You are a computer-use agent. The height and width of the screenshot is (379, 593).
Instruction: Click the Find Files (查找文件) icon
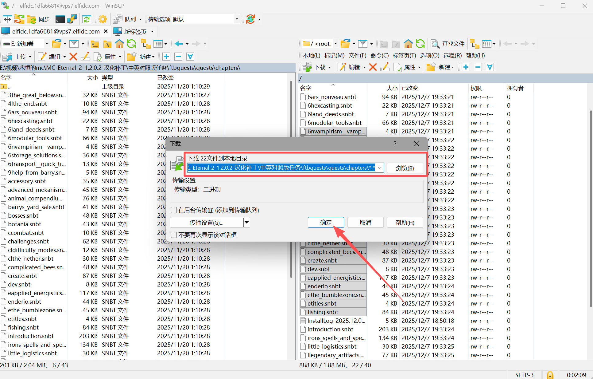(435, 44)
